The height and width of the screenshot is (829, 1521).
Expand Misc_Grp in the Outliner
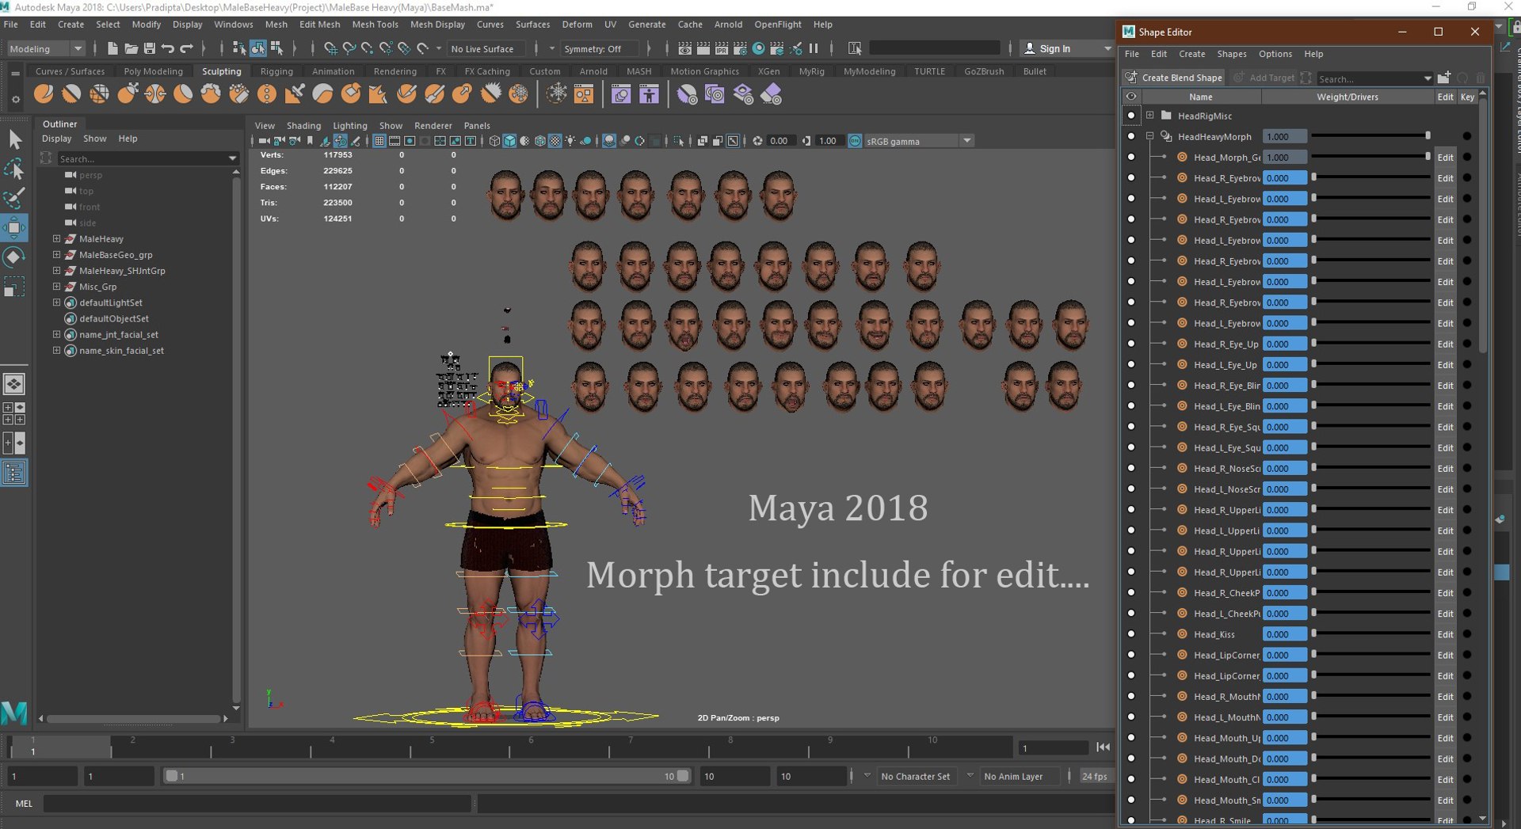click(x=56, y=286)
